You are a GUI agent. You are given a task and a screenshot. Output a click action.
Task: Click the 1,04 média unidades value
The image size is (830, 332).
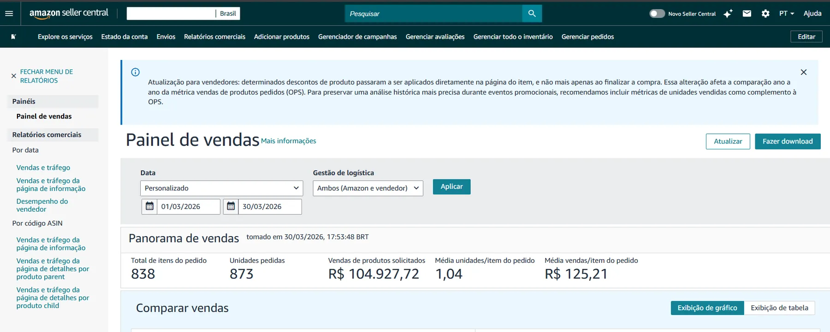point(449,274)
